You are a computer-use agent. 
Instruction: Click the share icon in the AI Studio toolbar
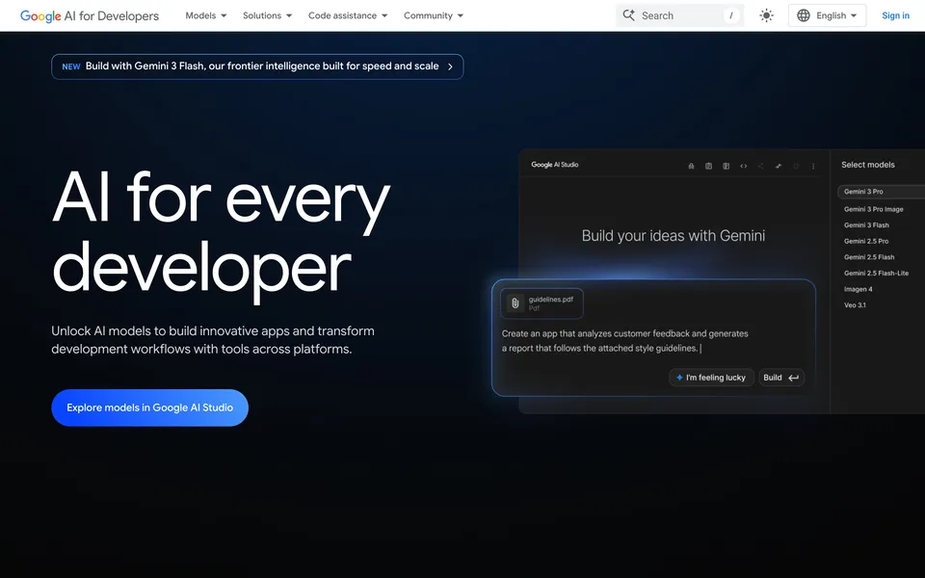tap(761, 166)
